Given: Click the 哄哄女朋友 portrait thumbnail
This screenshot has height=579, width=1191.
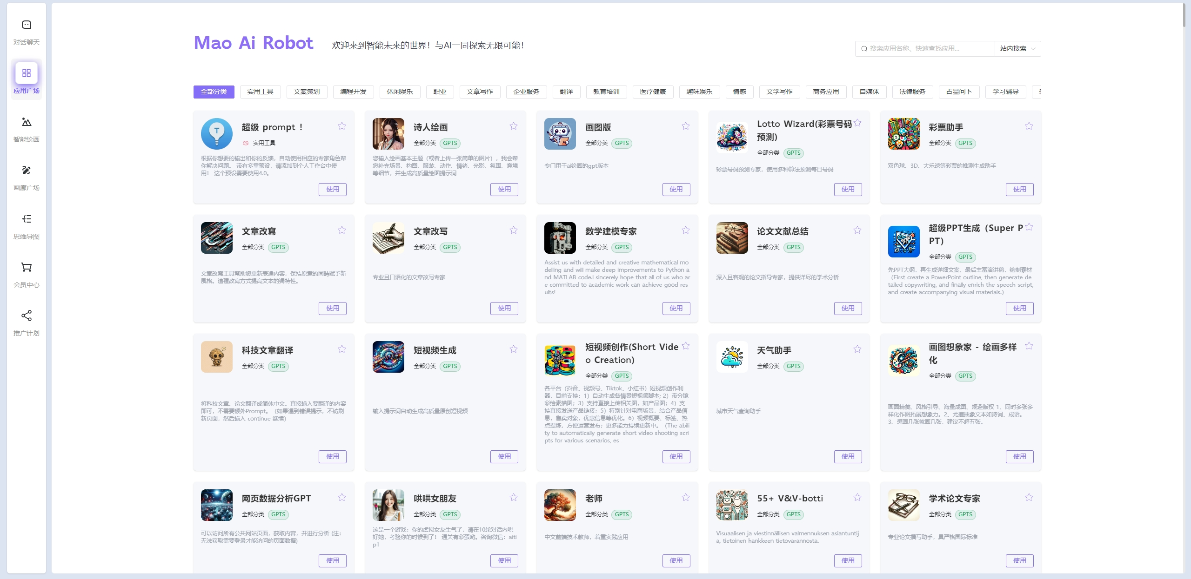Looking at the screenshot, I should pyautogui.click(x=388, y=505).
